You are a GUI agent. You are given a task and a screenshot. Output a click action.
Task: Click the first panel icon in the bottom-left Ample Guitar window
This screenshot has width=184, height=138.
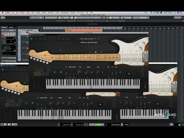[3, 69]
